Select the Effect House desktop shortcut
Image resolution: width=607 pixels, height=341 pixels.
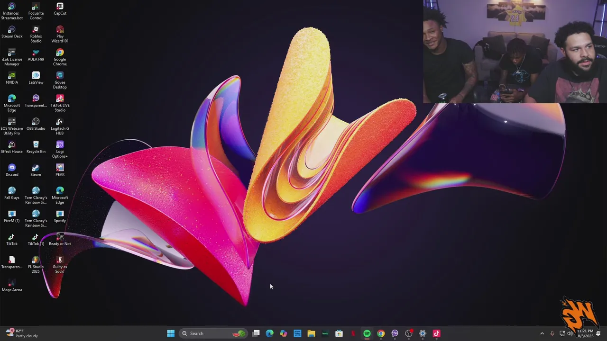[12, 147]
